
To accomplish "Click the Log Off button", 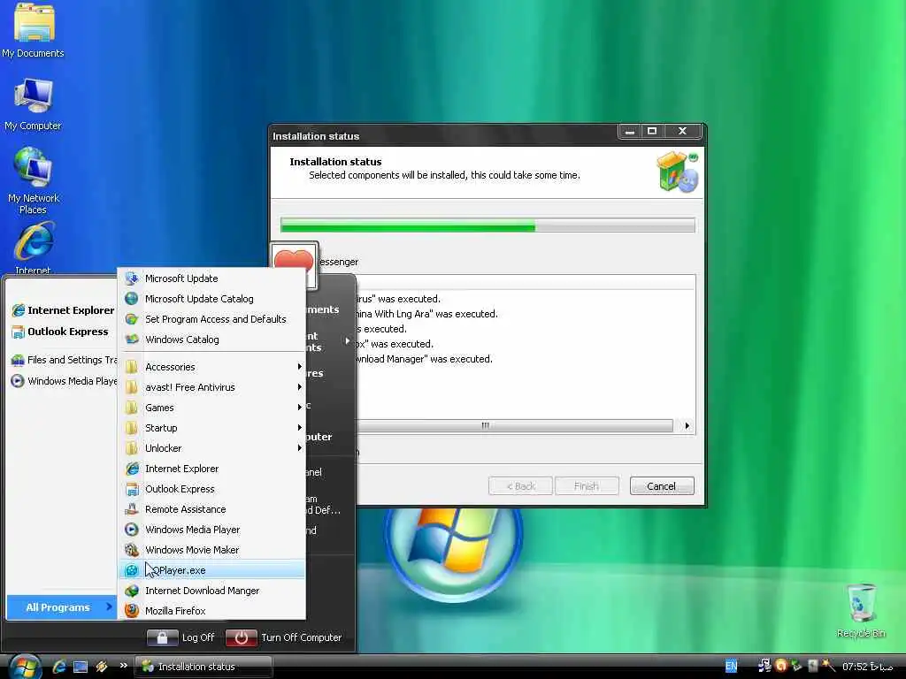I will pyautogui.click(x=180, y=637).
